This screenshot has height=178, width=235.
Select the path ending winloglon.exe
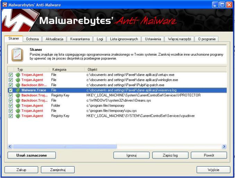pyautogui.click(x=132, y=80)
